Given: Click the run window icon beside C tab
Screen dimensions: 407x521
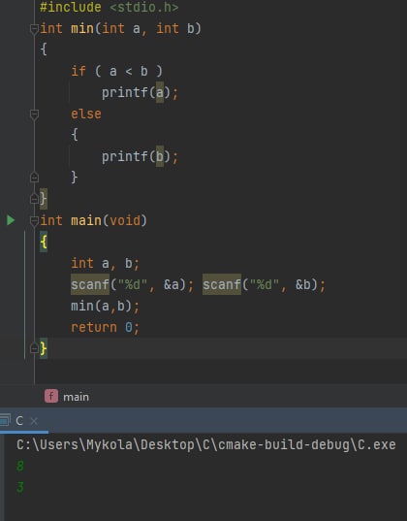Looking at the screenshot, I should (5, 420).
